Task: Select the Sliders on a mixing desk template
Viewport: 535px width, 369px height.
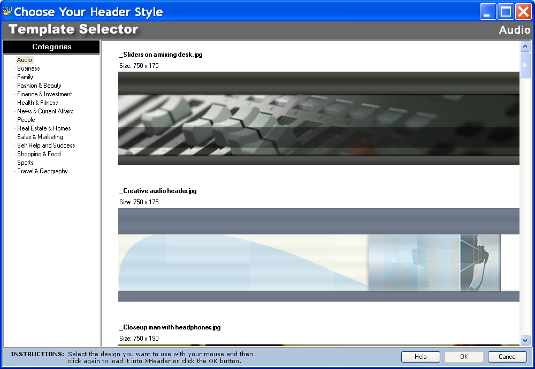Action: pyautogui.click(x=318, y=119)
